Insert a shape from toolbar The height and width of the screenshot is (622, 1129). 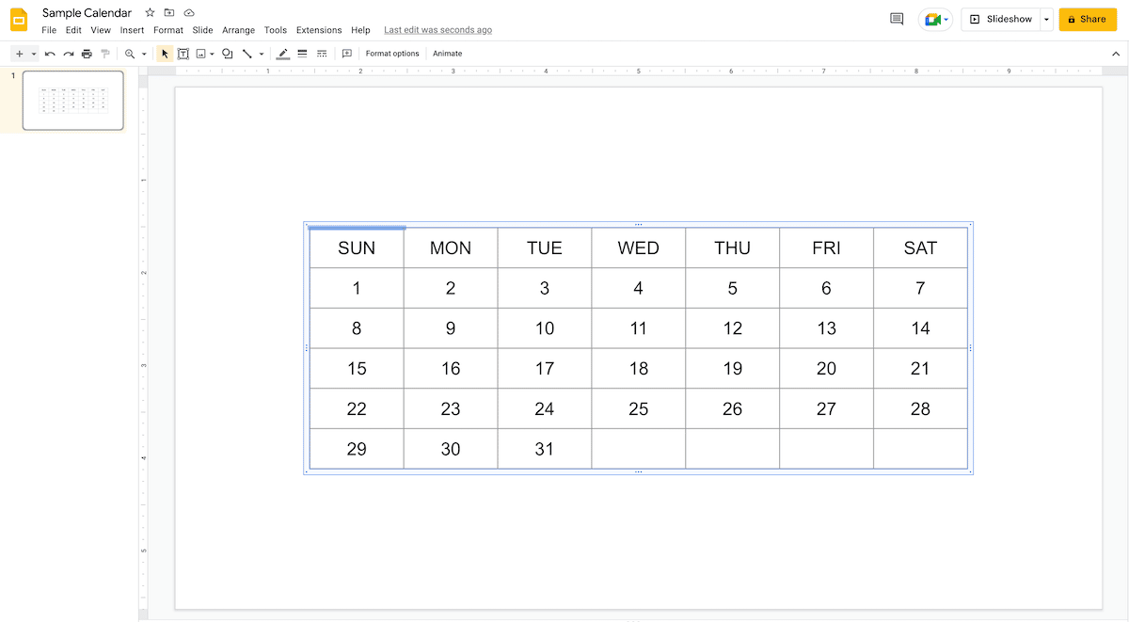coord(228,54)
